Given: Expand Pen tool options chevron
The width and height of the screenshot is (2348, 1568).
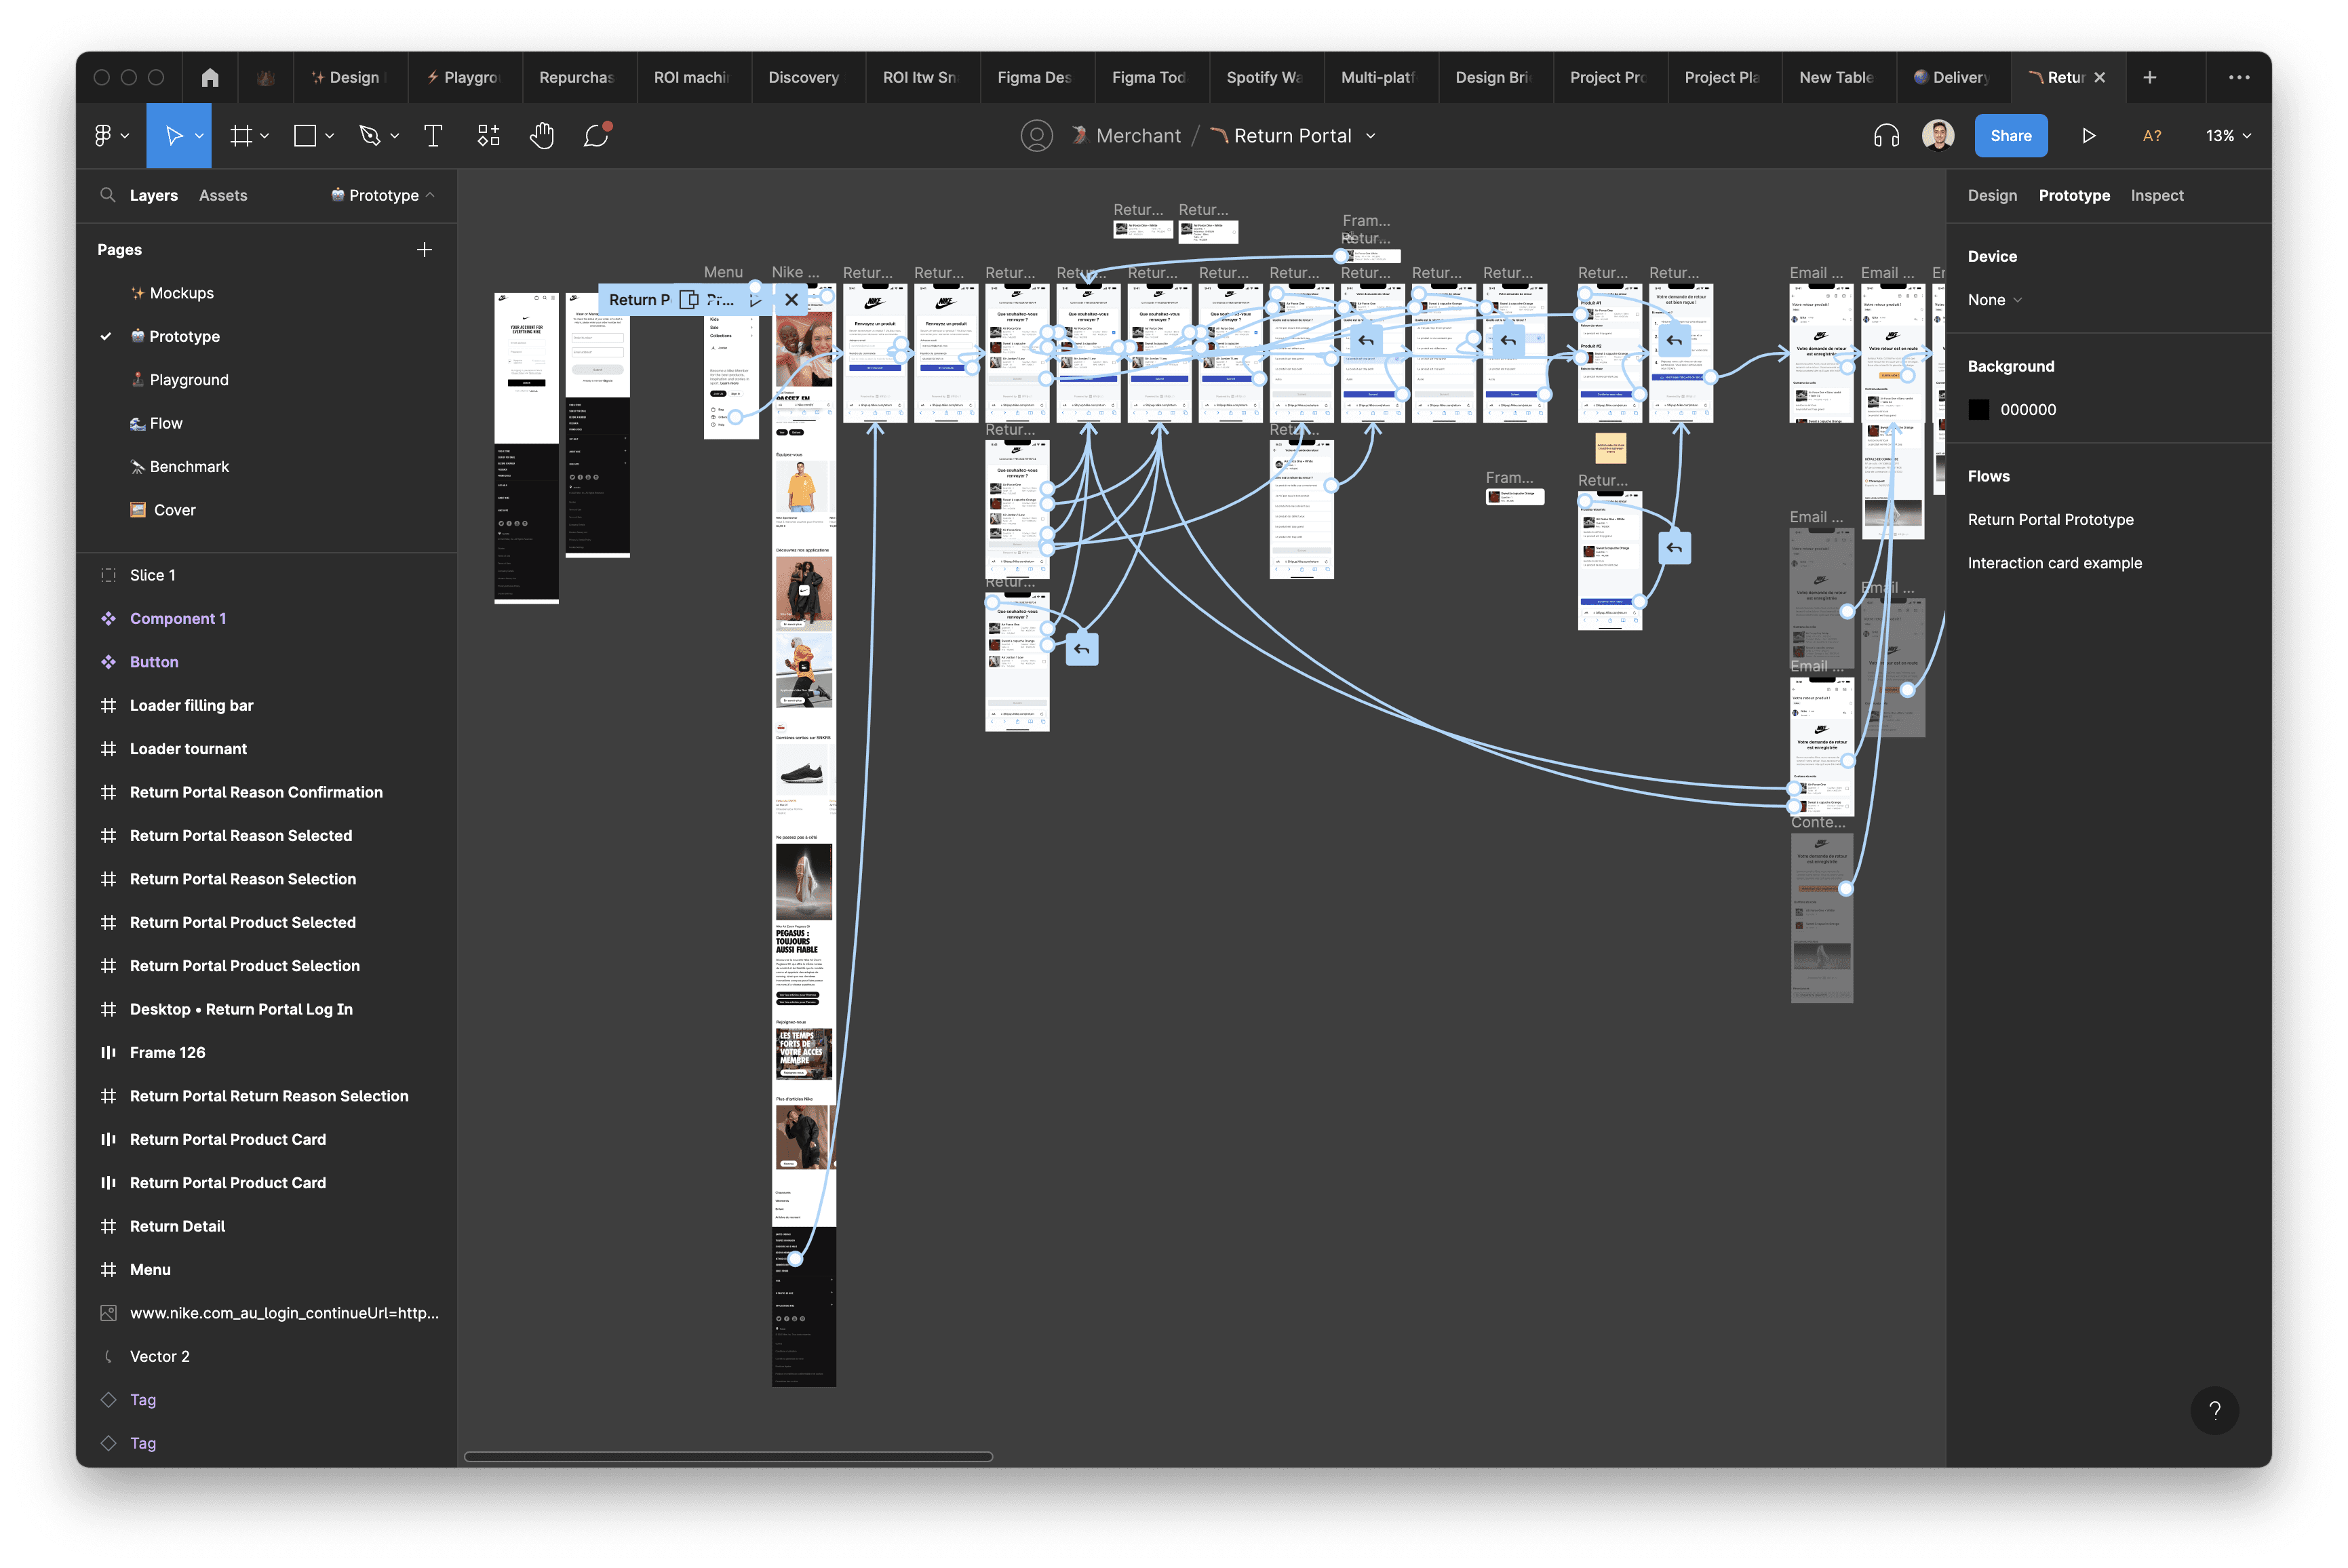Looking at the screenshot, I should pyautogui.click(x=395, y=135).
